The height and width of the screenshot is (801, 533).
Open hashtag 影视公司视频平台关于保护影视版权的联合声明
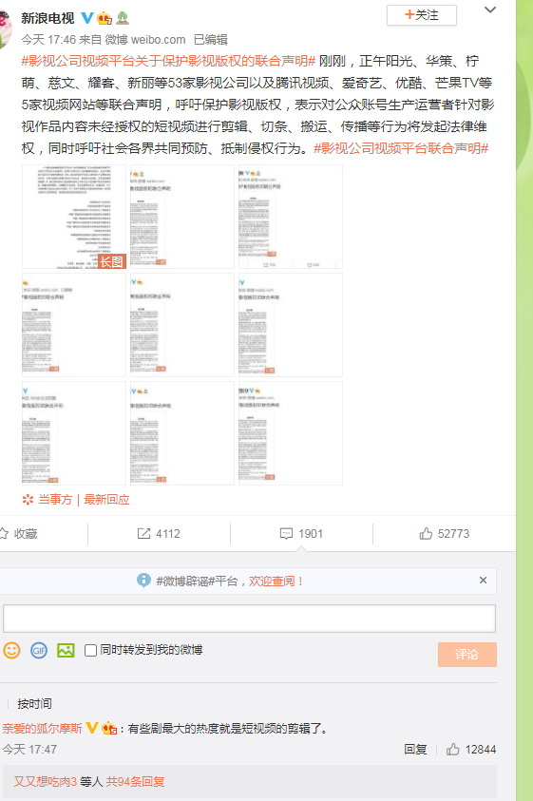point(168,62)
